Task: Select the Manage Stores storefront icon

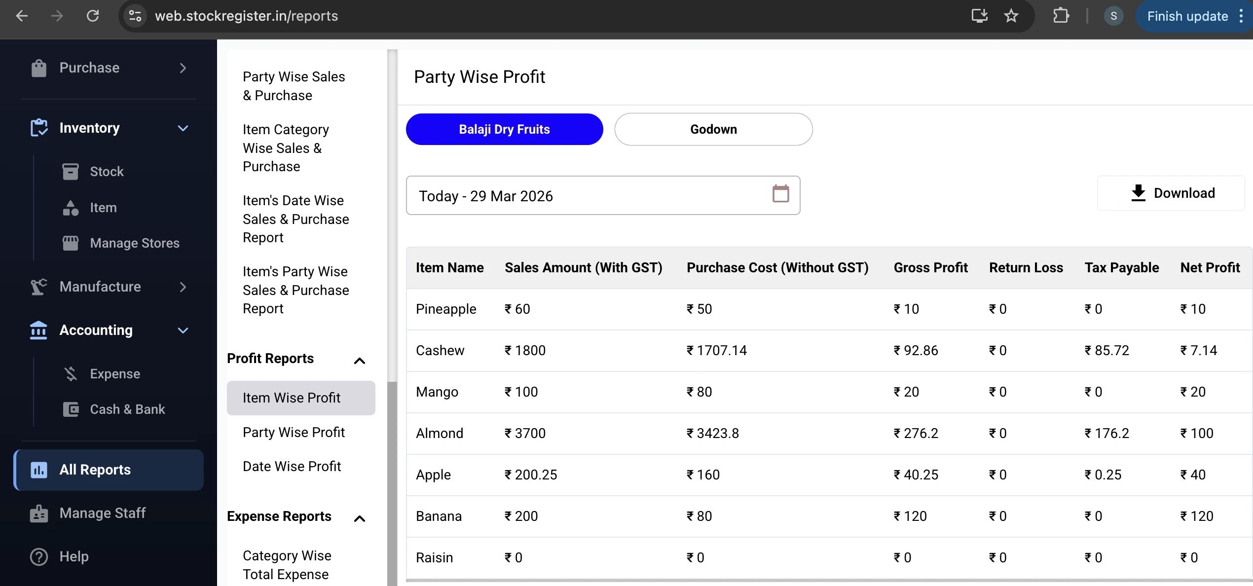Action: point(71,243)
